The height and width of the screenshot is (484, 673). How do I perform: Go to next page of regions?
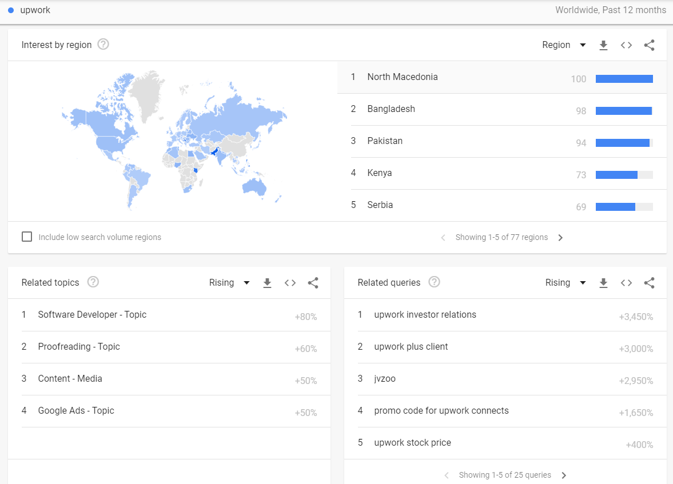pos(560,238)
